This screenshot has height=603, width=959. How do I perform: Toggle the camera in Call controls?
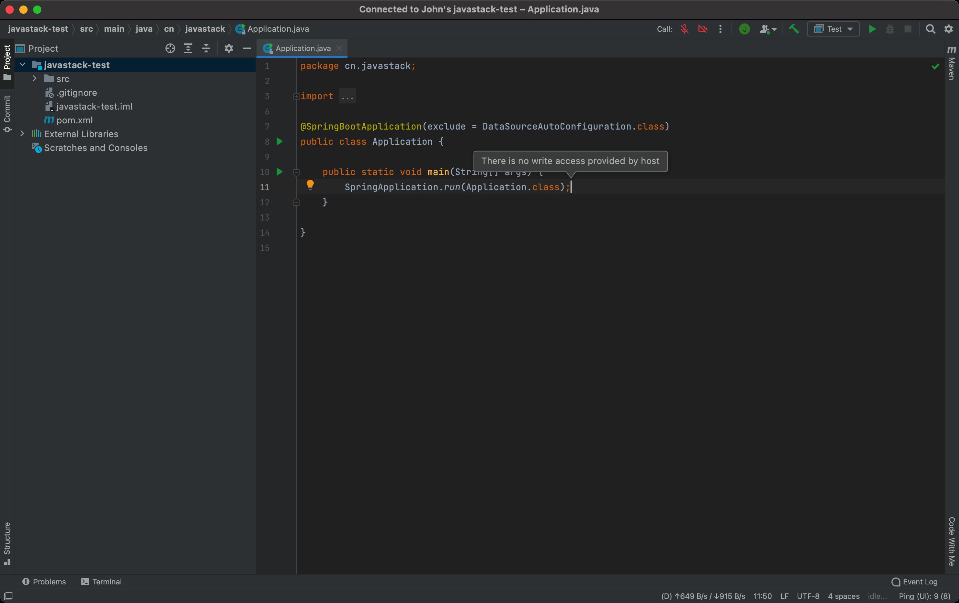[x=703, y=29]
